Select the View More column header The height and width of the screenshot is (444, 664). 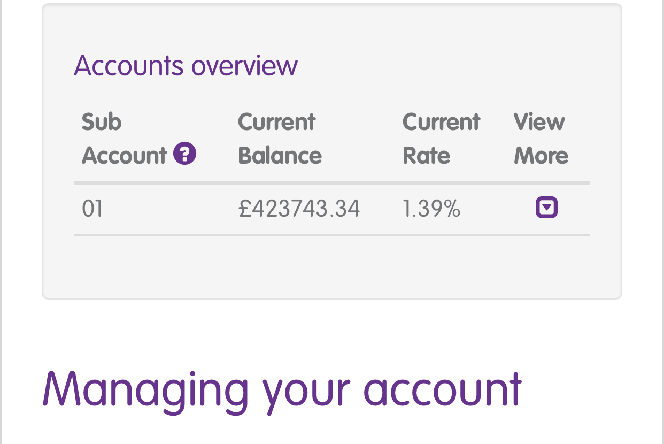pyautogui.click(x=541, y=139)
